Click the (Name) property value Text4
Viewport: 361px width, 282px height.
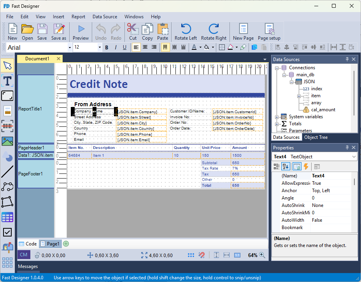point(331,176)
